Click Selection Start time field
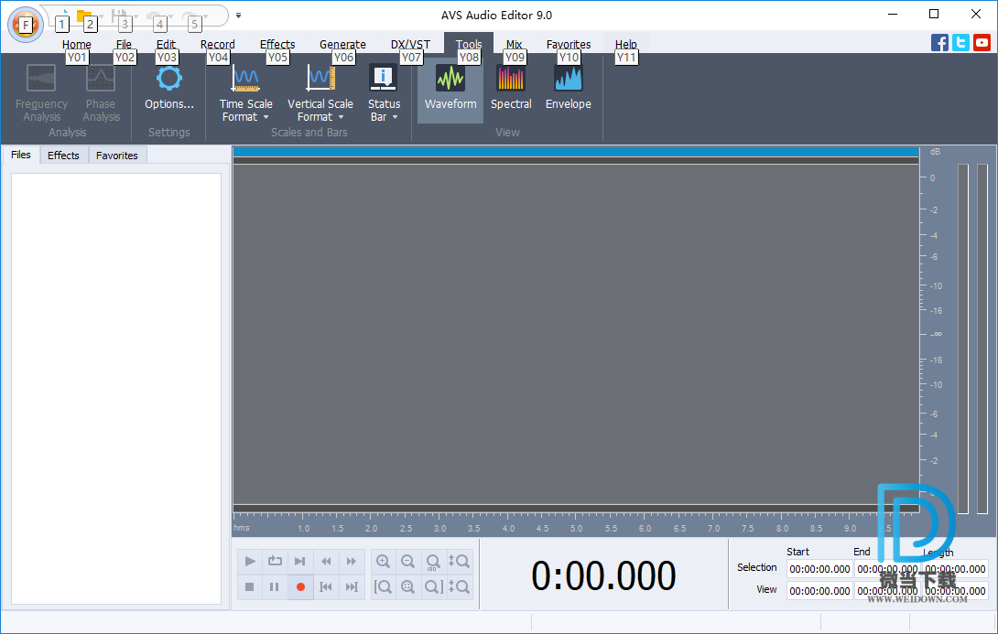 pyautogui.click(x=819, y=569)
